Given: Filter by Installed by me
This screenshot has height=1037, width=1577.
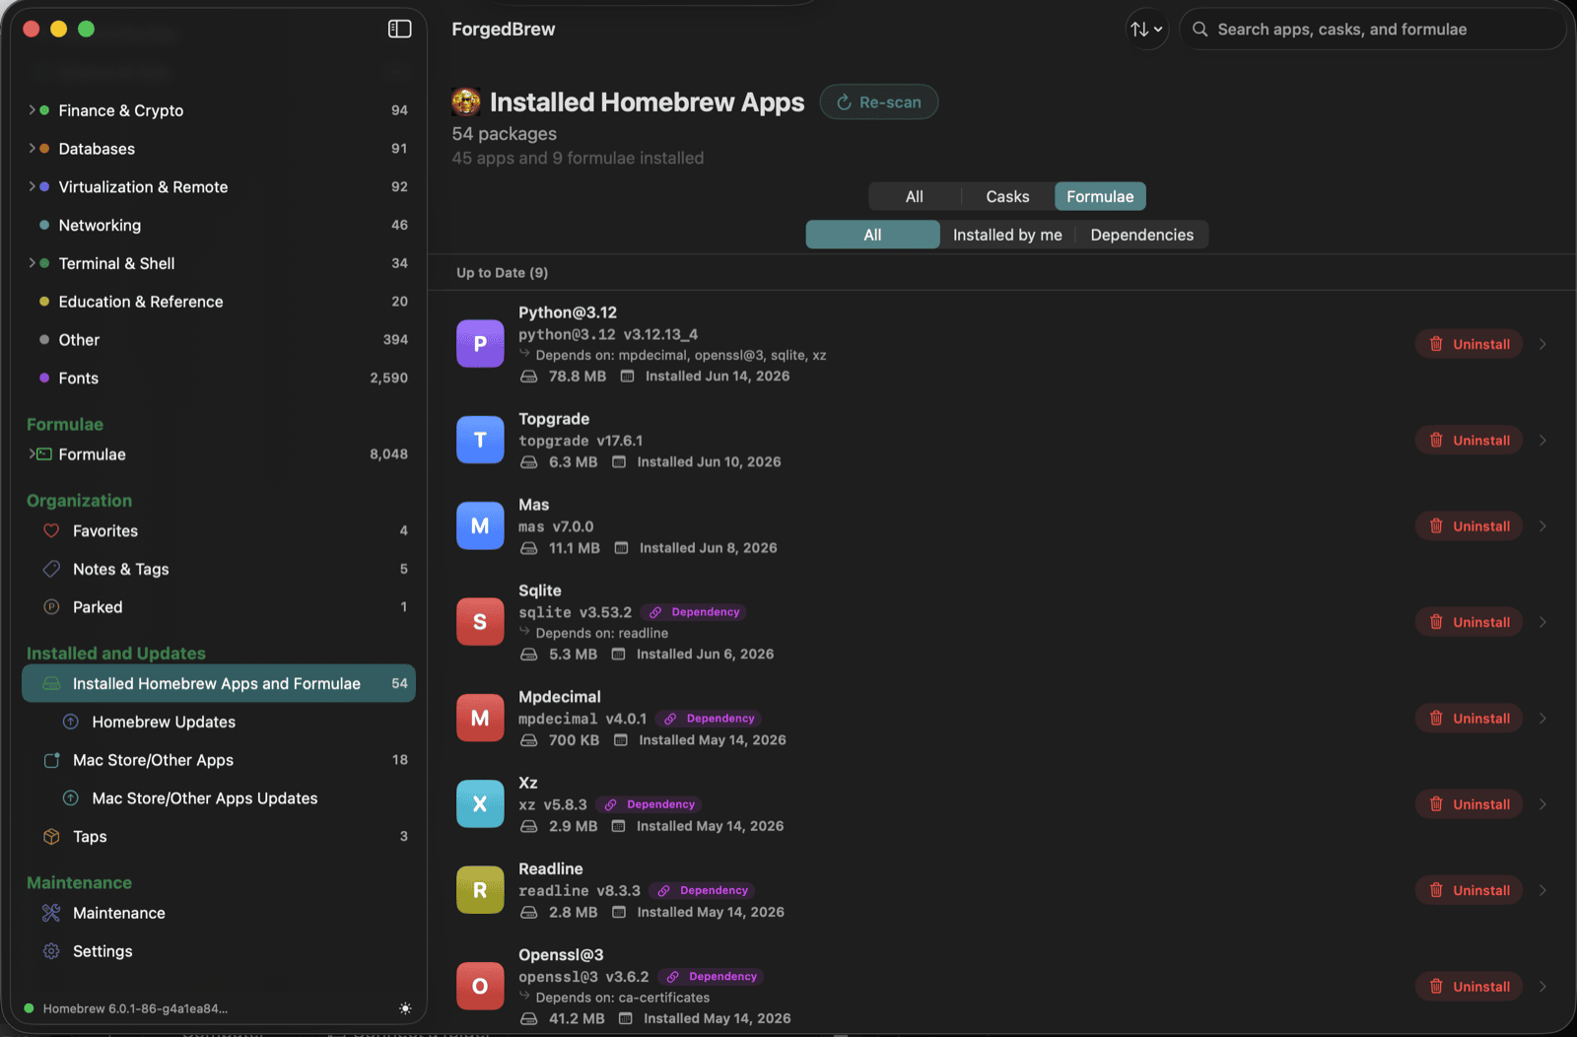Looking at the screenshot, I should point(1007,235).
